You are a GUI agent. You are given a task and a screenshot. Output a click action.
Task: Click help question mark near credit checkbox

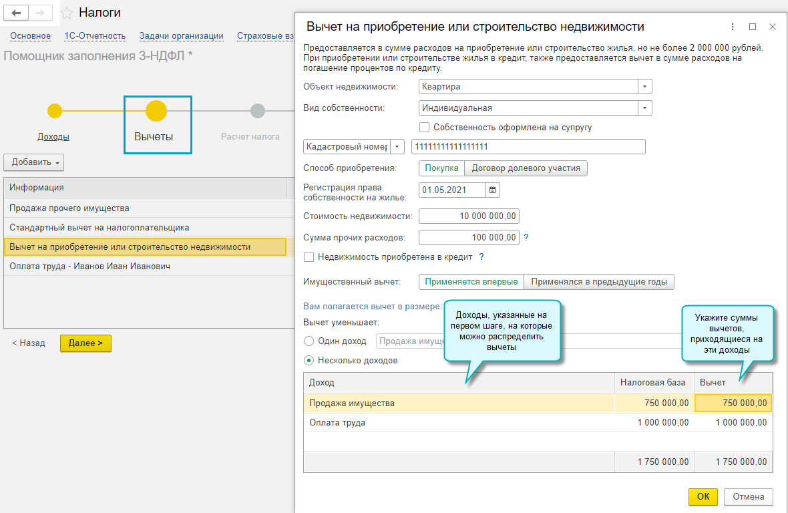(481, 256)
